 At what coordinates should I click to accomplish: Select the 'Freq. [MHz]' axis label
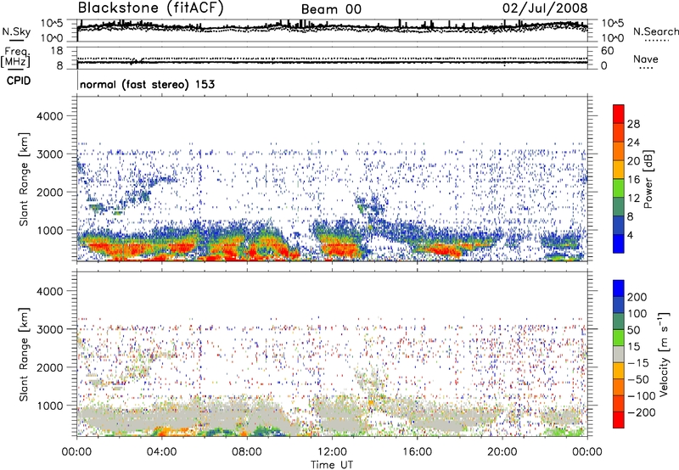[x=15, y=57]
